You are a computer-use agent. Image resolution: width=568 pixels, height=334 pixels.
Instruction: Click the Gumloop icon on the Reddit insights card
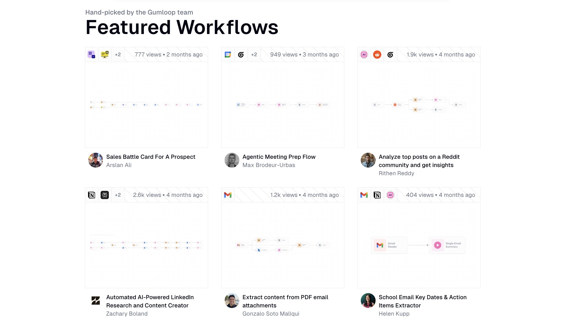pos(390,54)
